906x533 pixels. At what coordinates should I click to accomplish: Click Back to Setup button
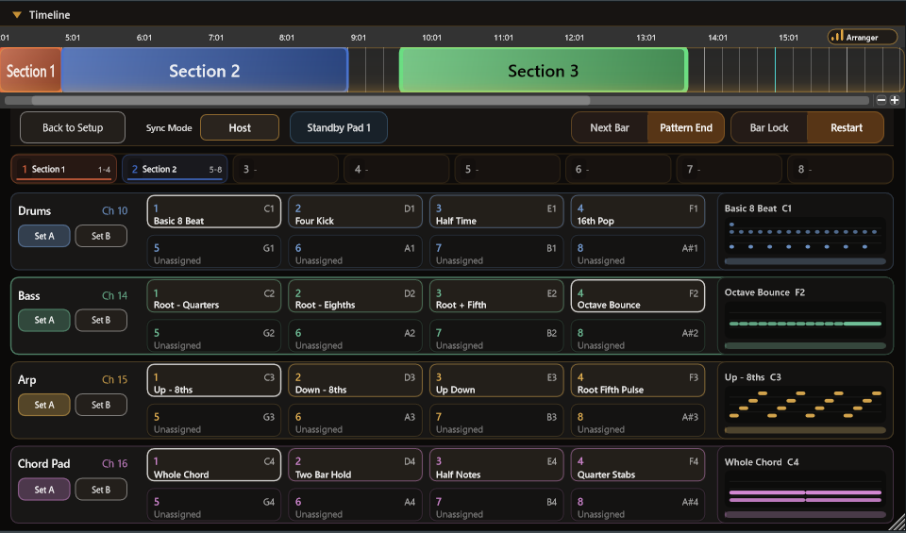(73, 127)
